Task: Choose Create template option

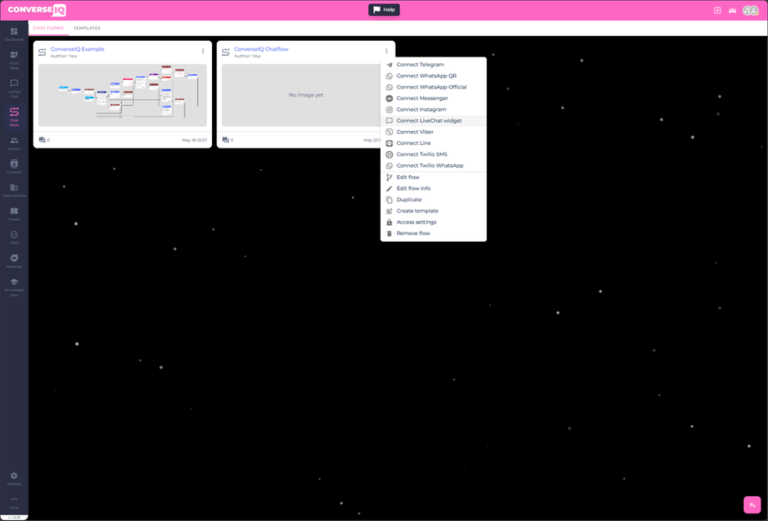Action: [433, 211]
